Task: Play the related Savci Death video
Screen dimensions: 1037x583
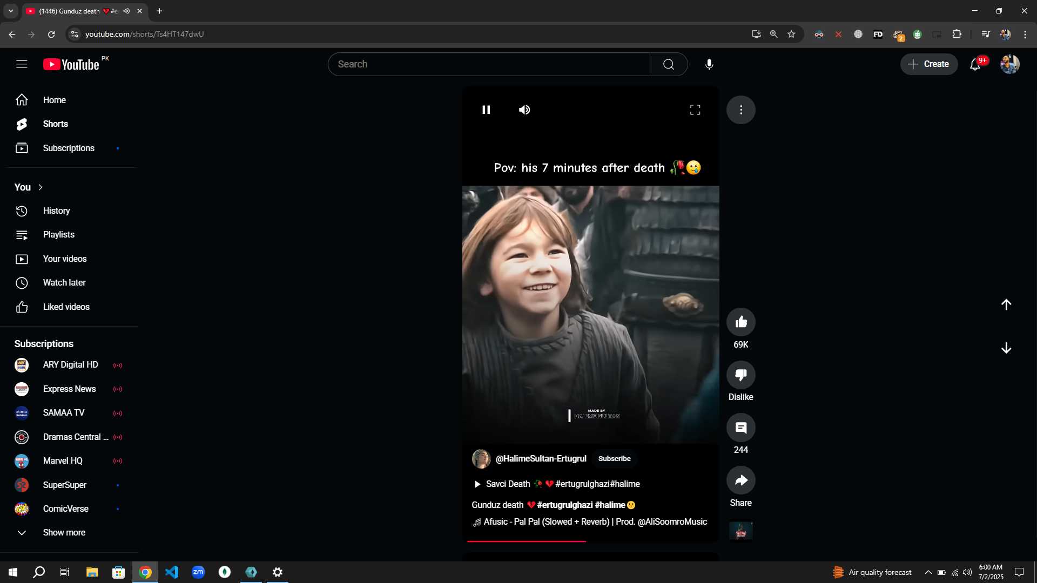Action: pyautogui.click(x=556, y=484)
